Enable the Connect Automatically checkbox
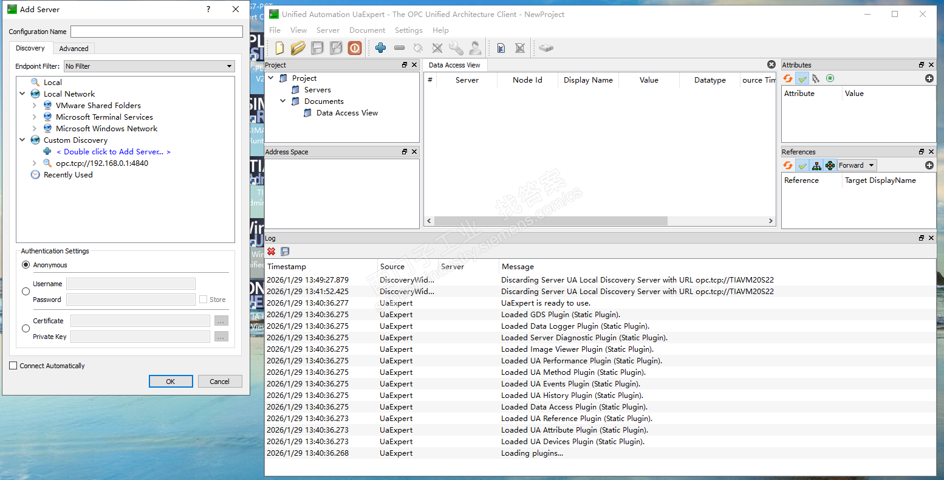The image size is (944, 480). pyautogui.click(x=13, y=366)
